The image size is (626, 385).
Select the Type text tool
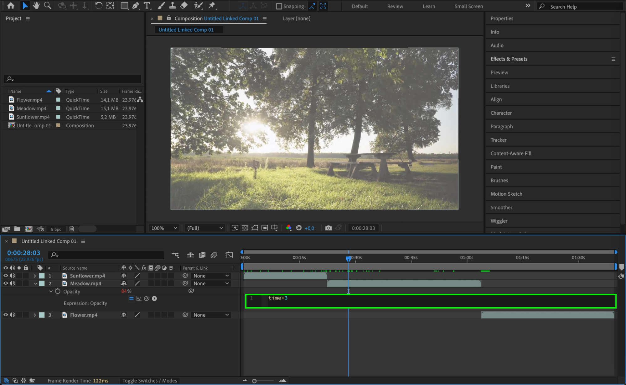pos(147,5)
